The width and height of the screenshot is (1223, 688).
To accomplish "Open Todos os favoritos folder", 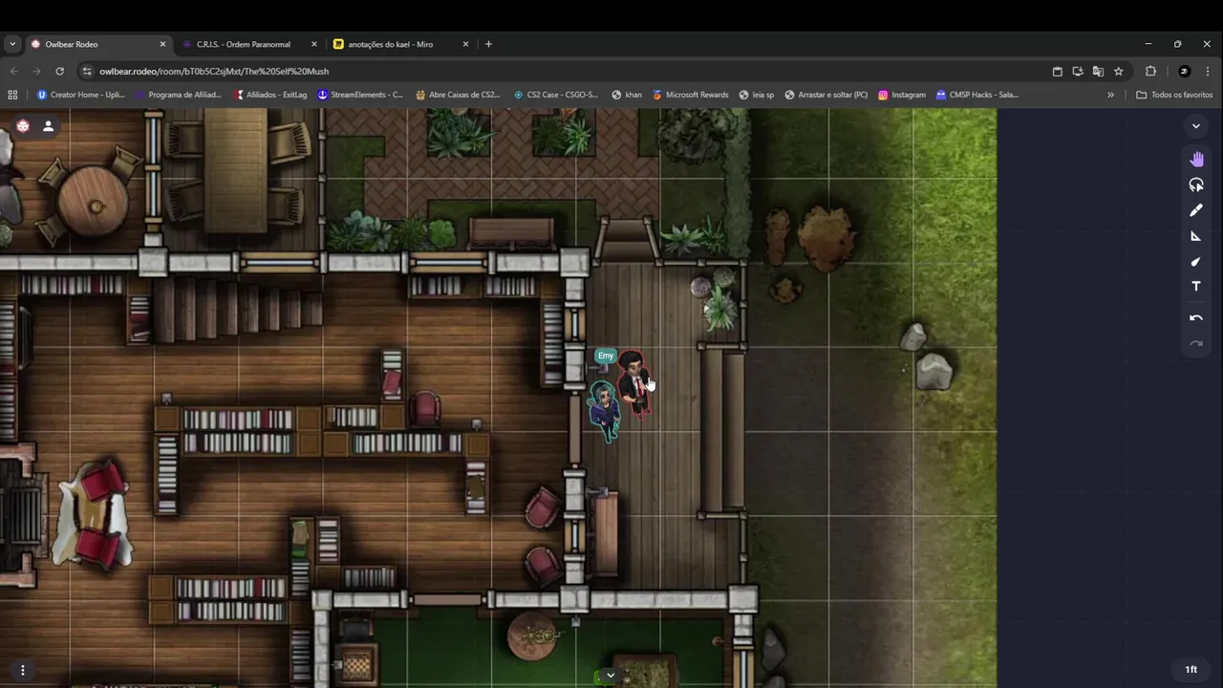I will pos(1174,95).
